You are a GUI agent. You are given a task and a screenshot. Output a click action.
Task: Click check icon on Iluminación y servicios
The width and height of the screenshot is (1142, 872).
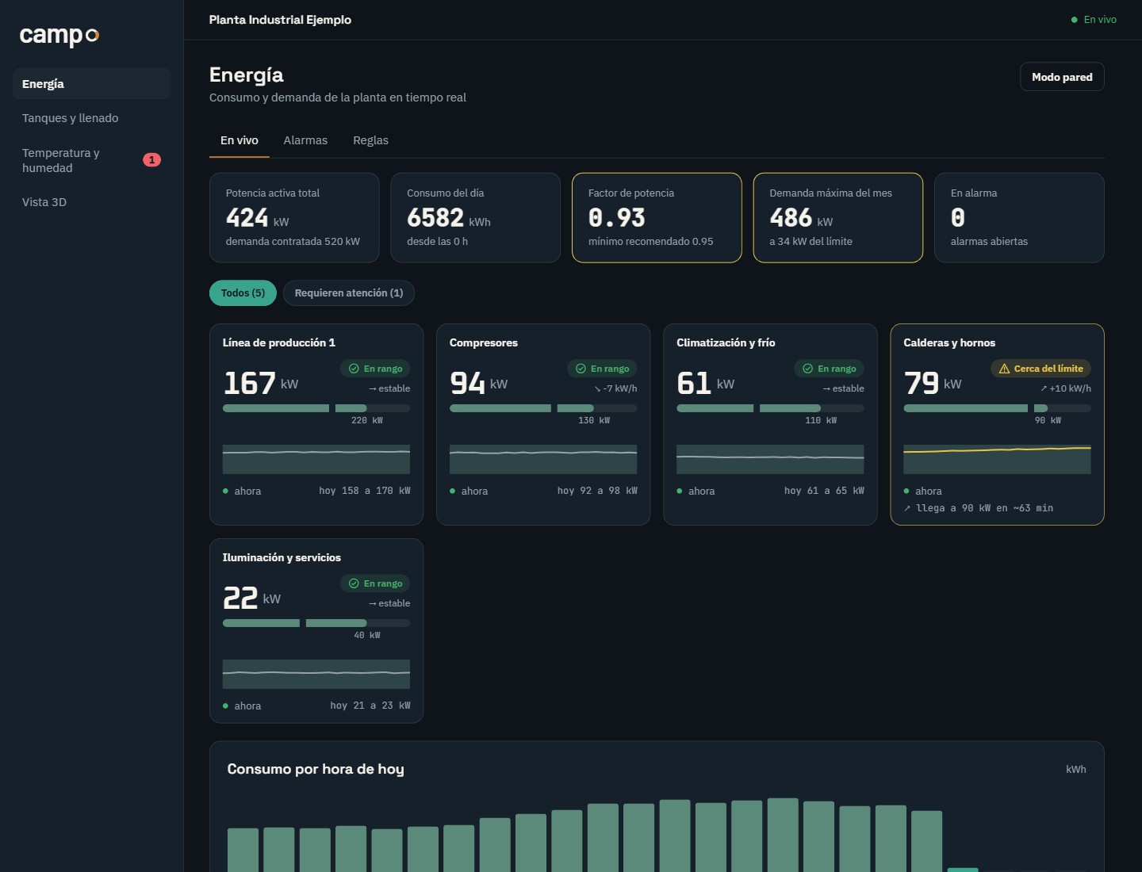[354, 583]
